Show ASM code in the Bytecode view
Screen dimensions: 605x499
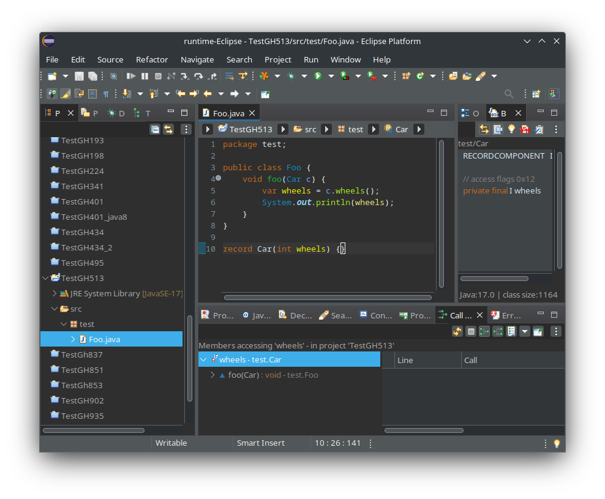click(x=524, y=129)
